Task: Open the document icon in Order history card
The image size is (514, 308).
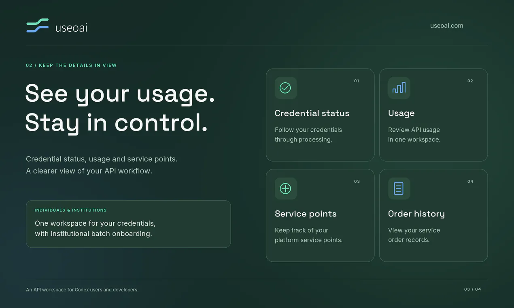Action: tap(399, 188)
